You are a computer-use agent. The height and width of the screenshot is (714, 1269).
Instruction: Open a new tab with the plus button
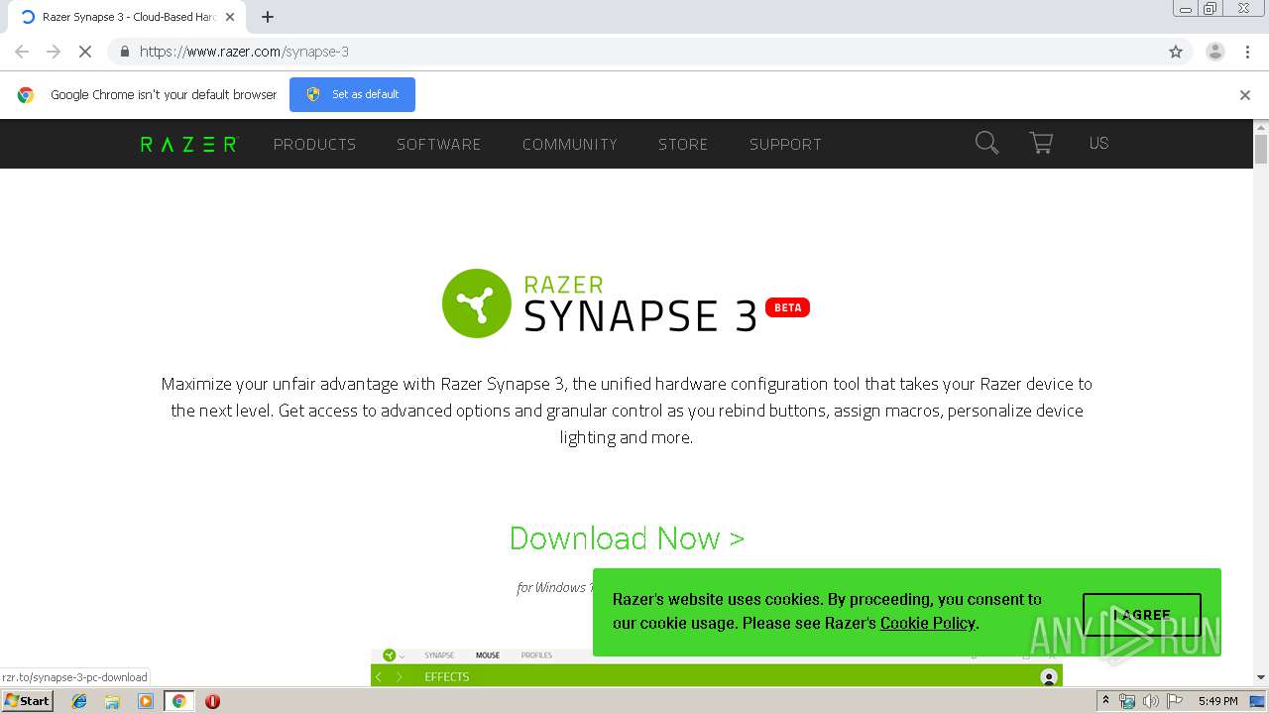tap(268, 17)
